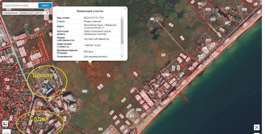Viewport: 265px width, 134px height.
Task: Select parcel labeled 780 at bottom
Action: point(100,129)
